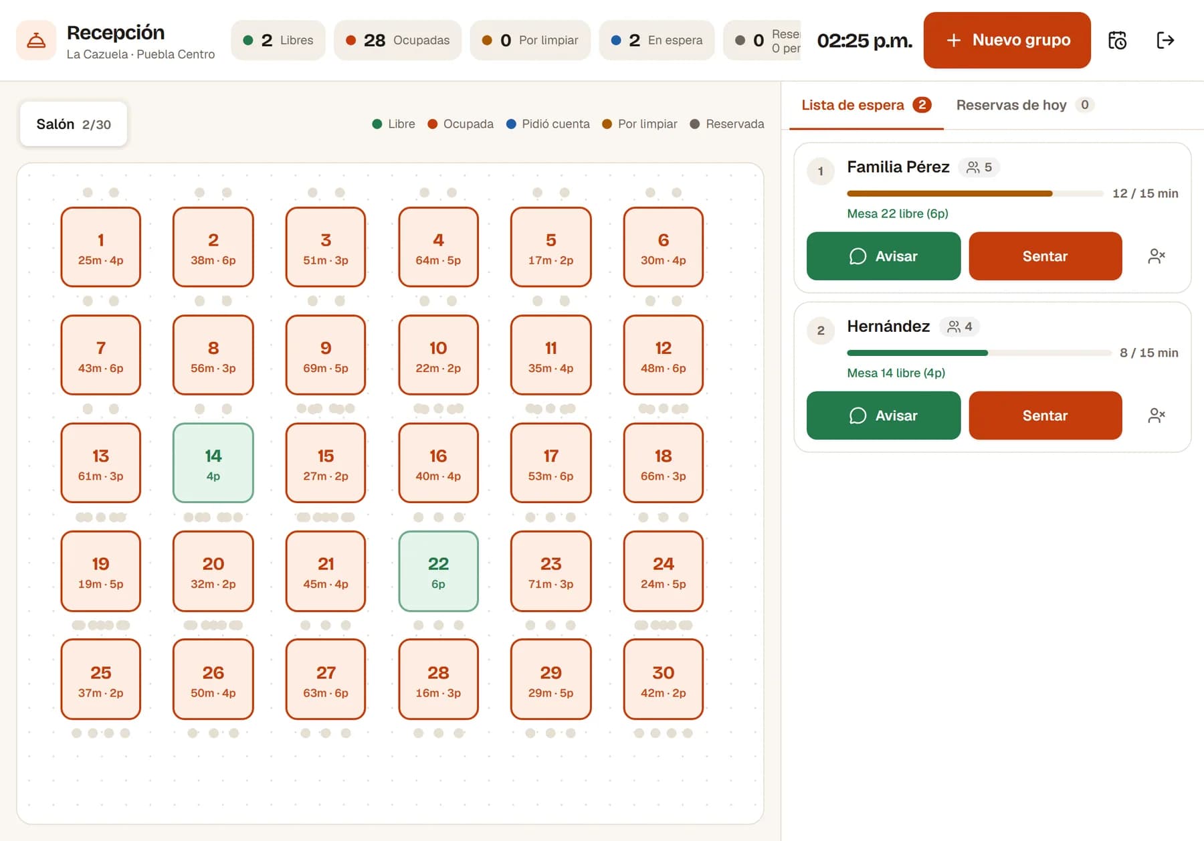The width and height of the screenshot is (1204, 841).
Task: Open occupied table 30
Action: click(663, 679)
